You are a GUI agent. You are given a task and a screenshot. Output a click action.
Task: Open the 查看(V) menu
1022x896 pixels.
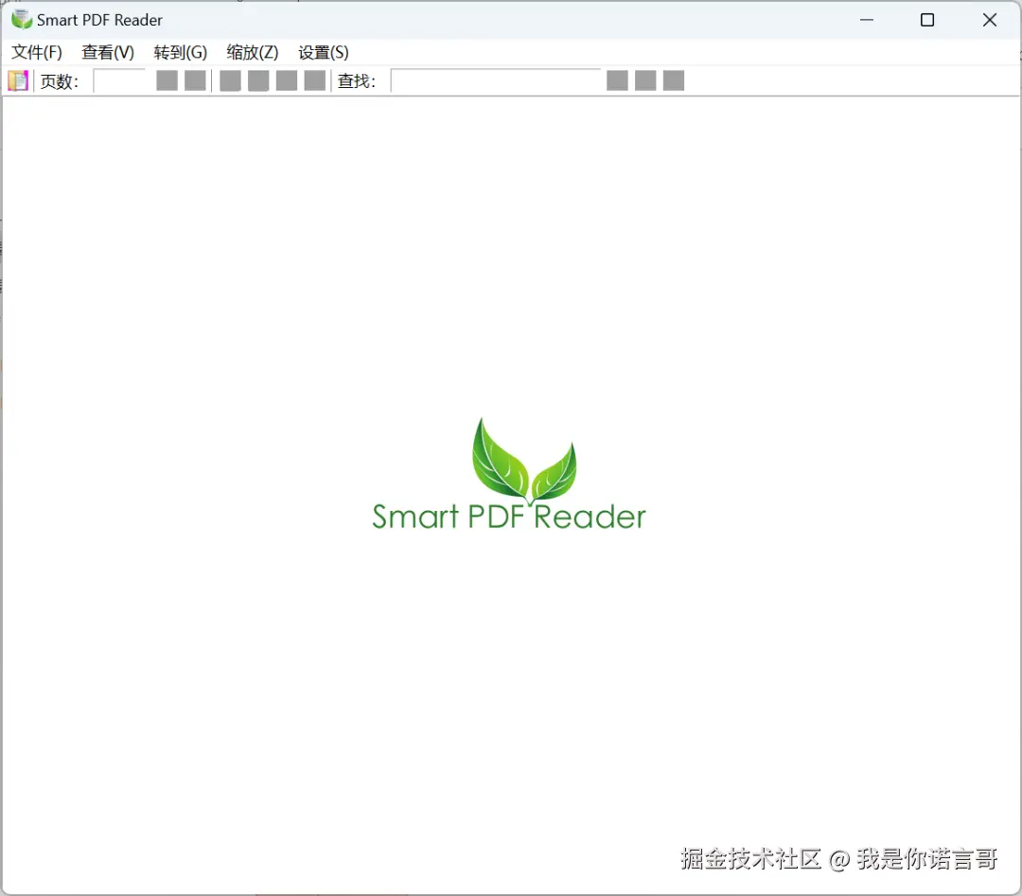[x=108, y=52]
